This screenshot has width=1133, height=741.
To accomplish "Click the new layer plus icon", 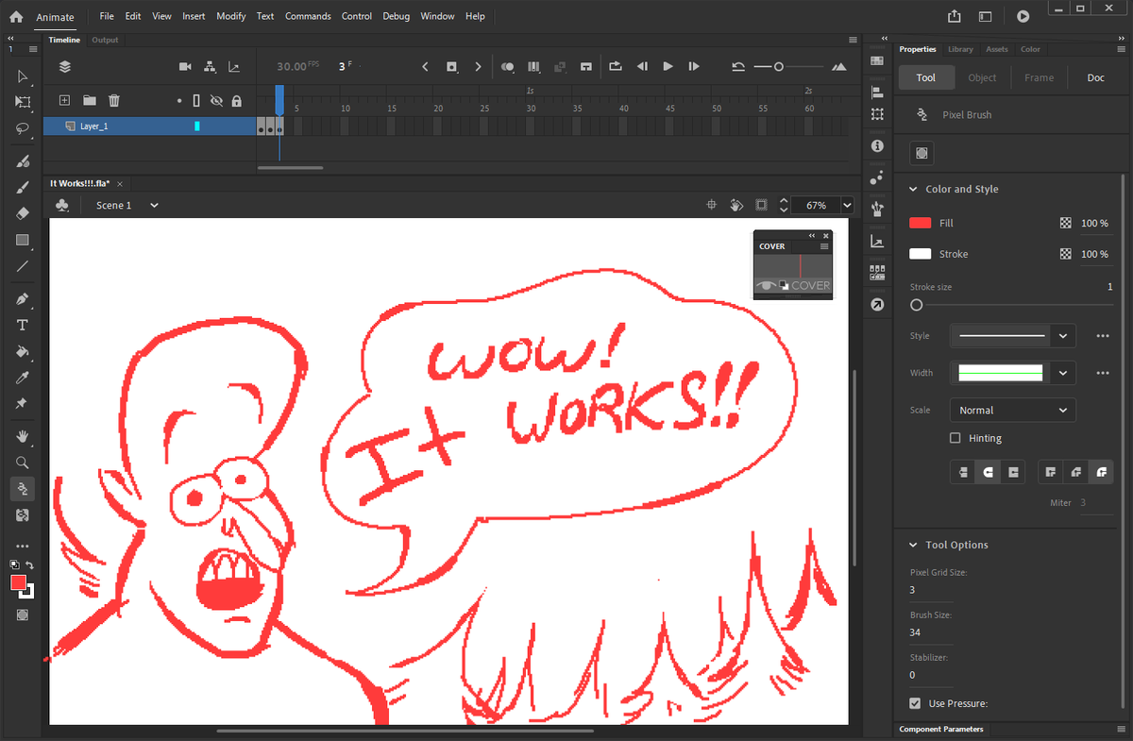I will pos(64,100).
